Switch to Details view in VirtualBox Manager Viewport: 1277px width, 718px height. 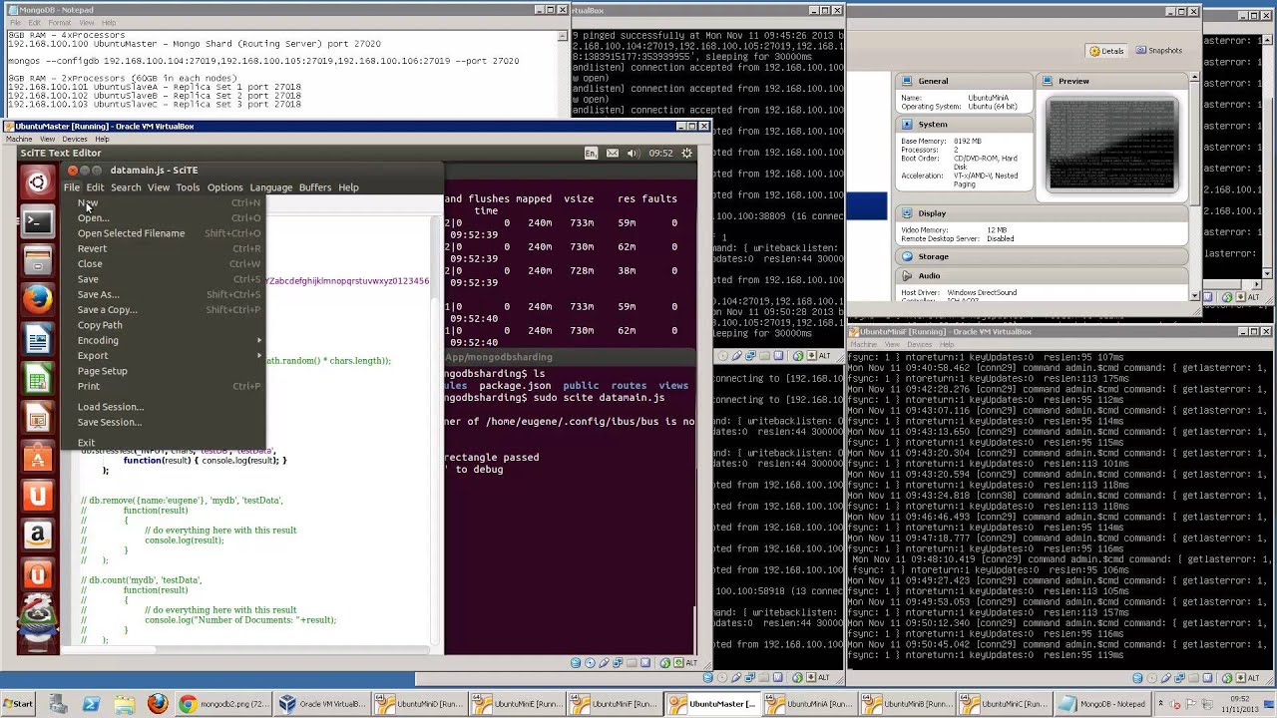pyautogui.click(x=1106, y=51)
